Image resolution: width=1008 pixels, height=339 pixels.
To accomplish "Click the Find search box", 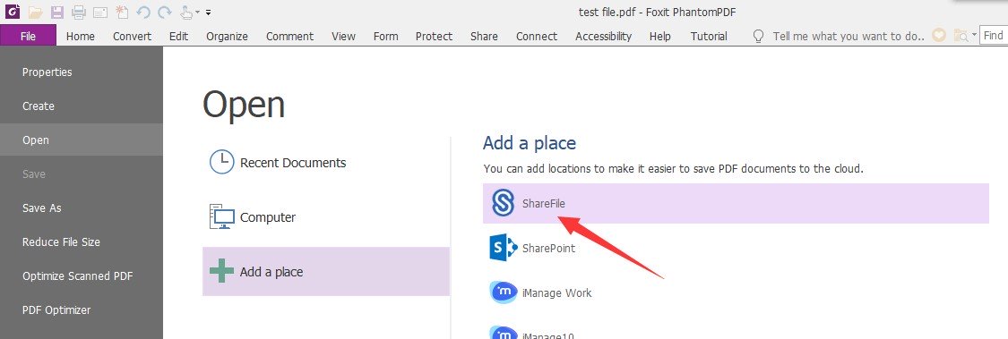I will click(995, 36).
